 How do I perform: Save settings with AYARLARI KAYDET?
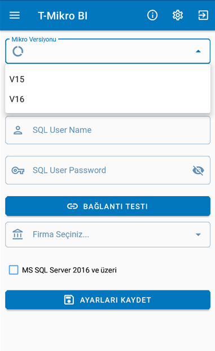(x=108, y=300)
